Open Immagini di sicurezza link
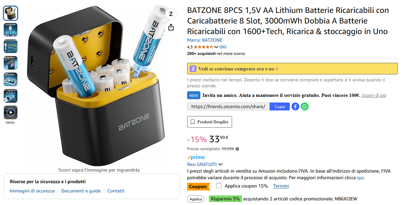 [32, 191]
